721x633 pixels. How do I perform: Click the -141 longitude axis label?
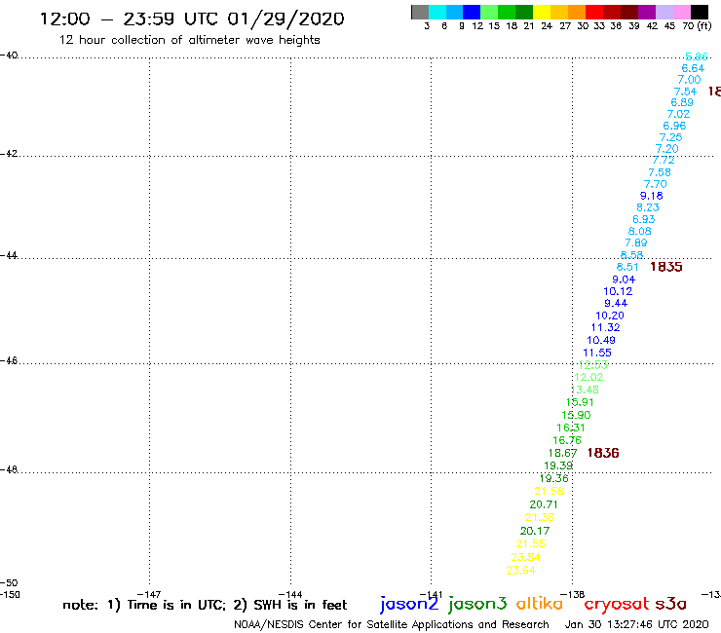point(431,594)
